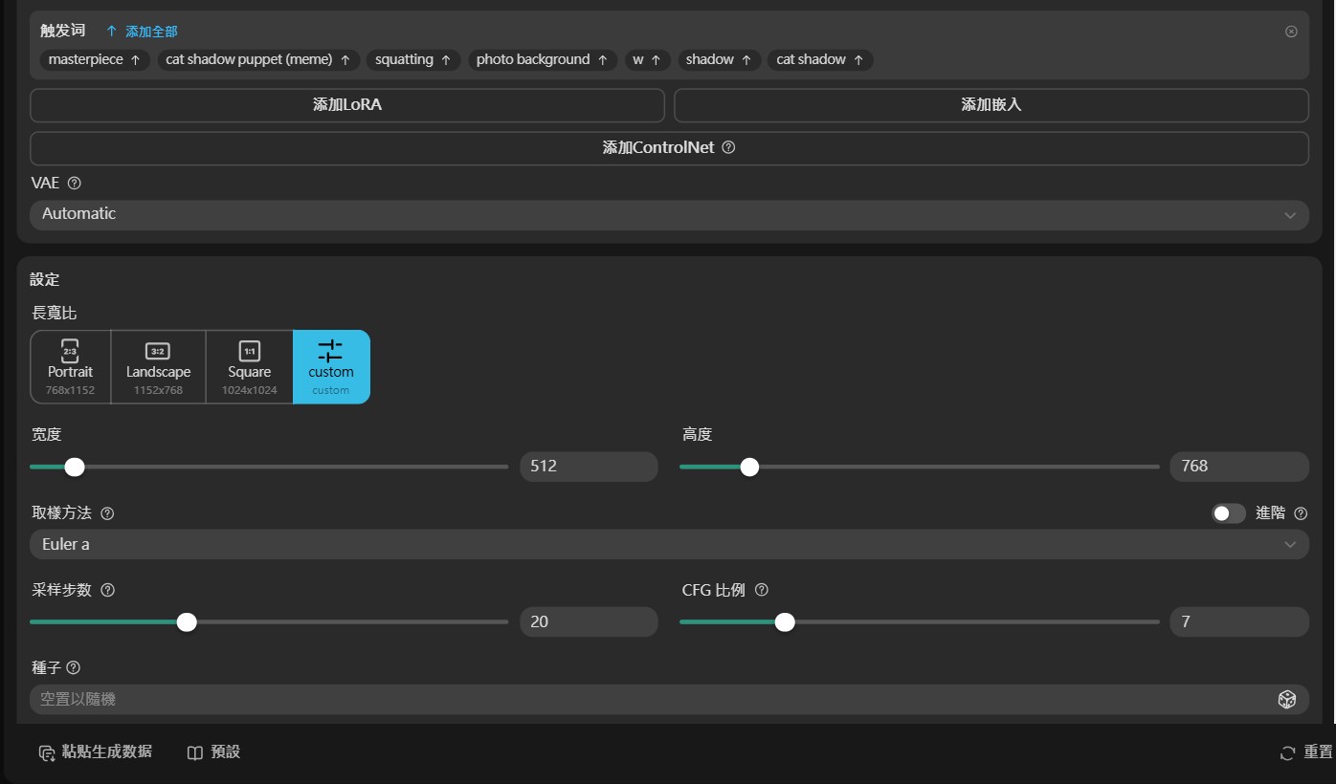This screenshot has height=784, width=1336.
Task: Open the VAE Automatic dropdown
Action: 669,215
